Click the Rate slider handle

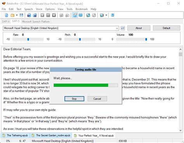click(x=28, y=39)
